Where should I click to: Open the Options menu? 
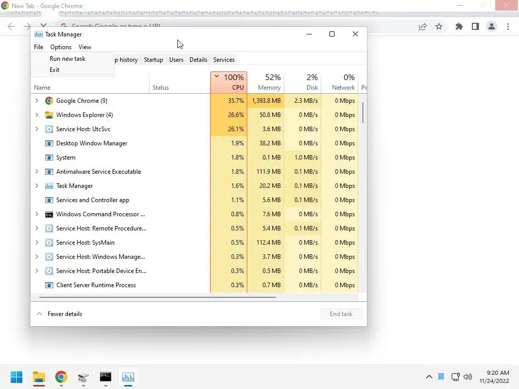coord(61,47)
